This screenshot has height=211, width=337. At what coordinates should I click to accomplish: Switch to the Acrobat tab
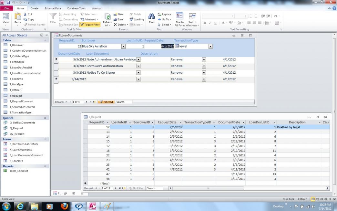[97, 8]
